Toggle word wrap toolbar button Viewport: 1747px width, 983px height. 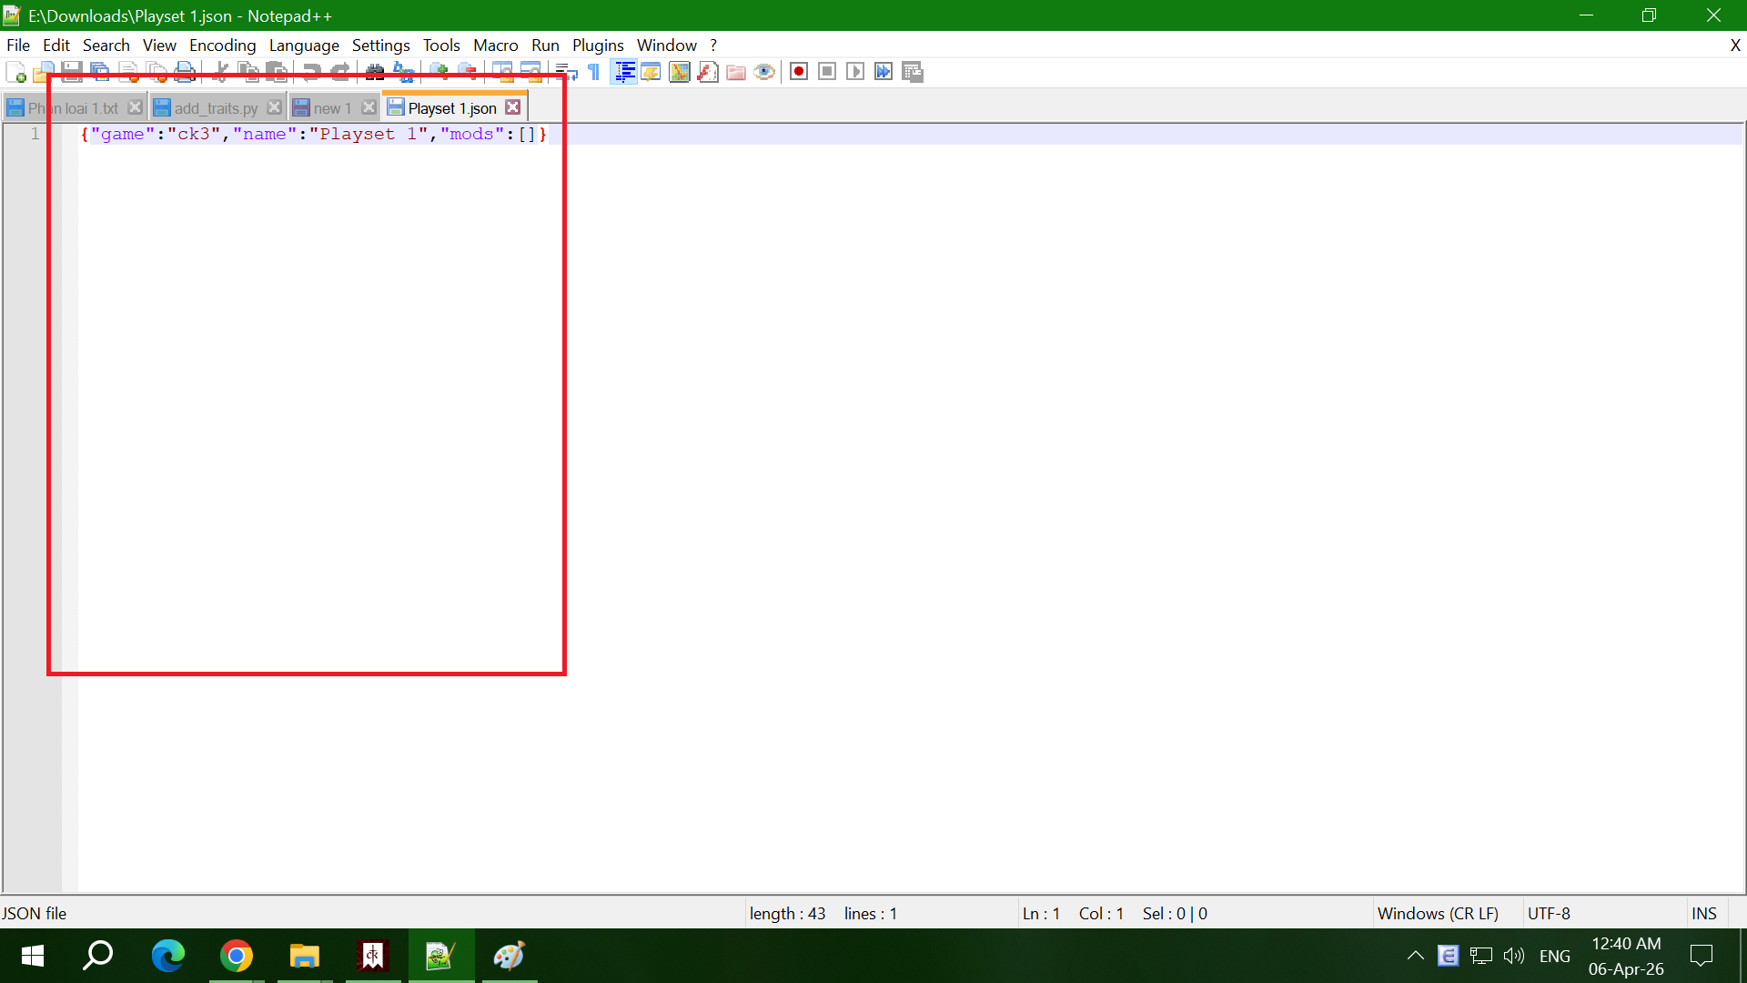click(566, 72)
